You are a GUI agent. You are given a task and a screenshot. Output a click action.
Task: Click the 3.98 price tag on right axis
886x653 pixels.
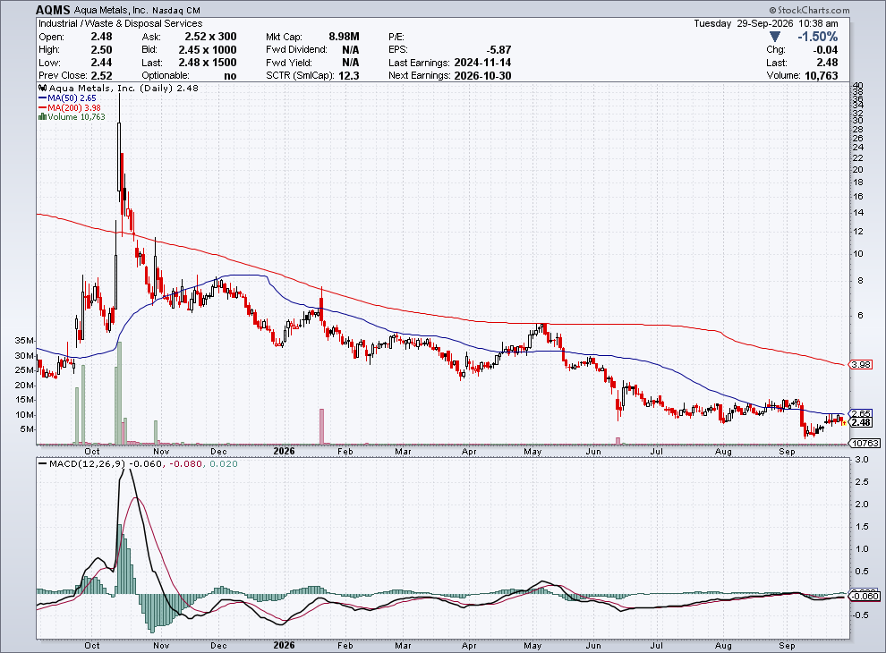pyautogui.click(x=861, y=364)
